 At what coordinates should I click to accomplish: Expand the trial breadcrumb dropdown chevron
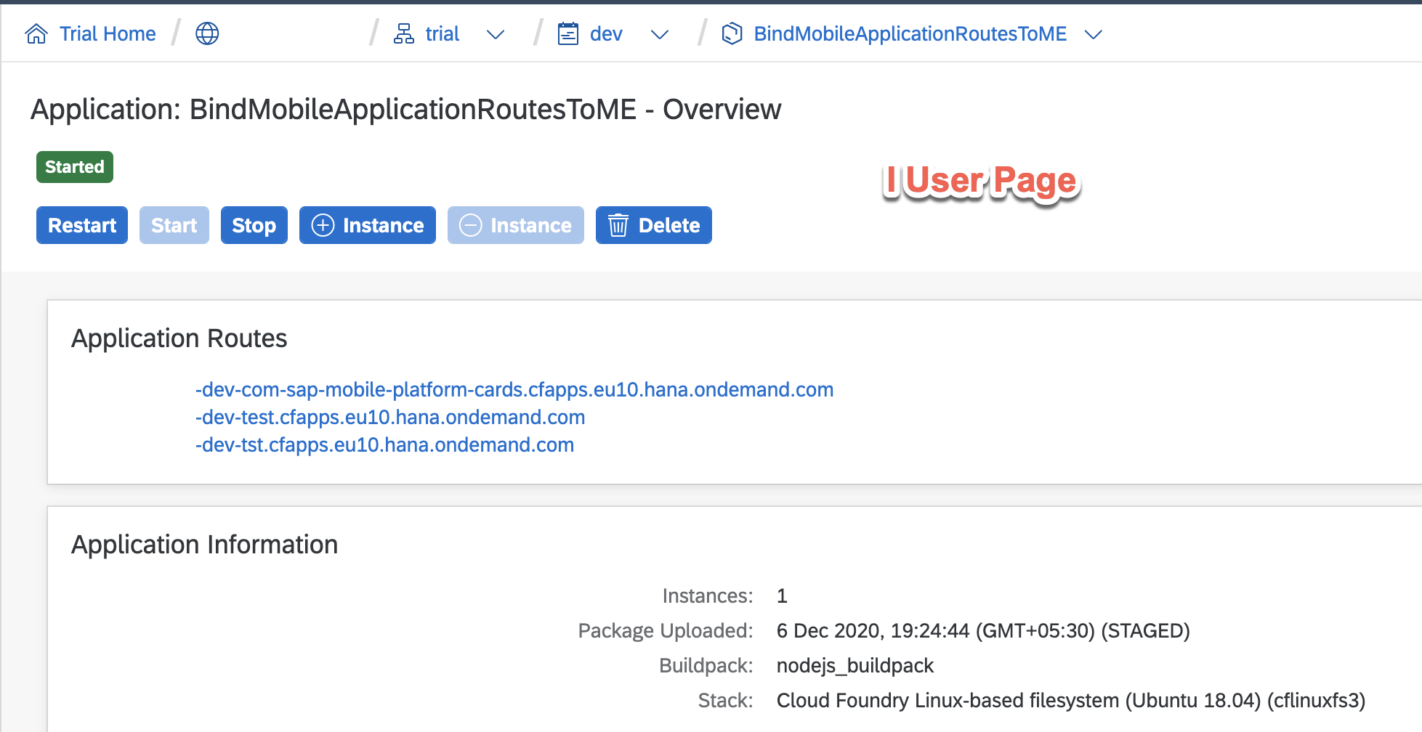(x=496, y=35)
